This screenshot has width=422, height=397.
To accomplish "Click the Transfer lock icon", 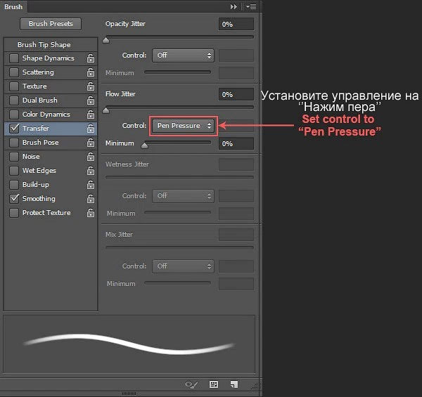I will pos(91,129).
